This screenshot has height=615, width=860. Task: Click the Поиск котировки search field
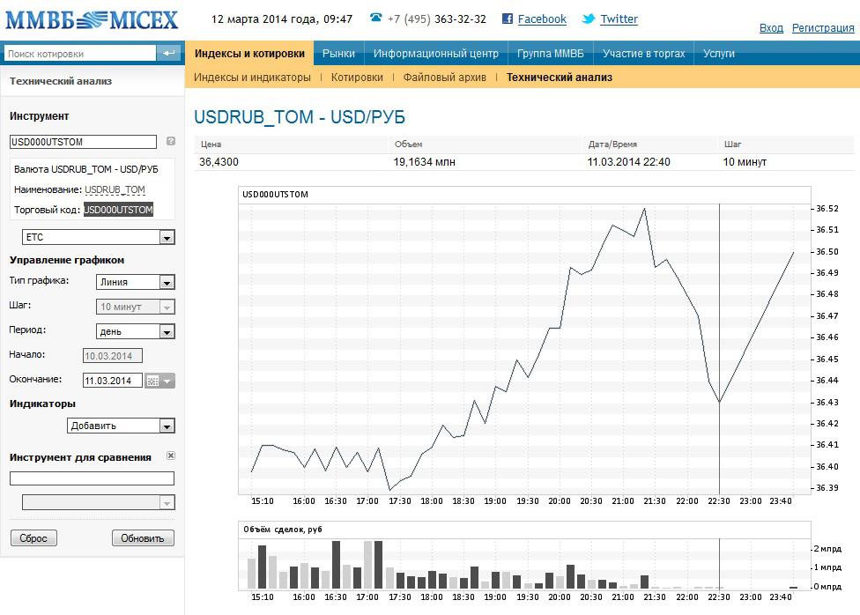[x=80, y=53]
